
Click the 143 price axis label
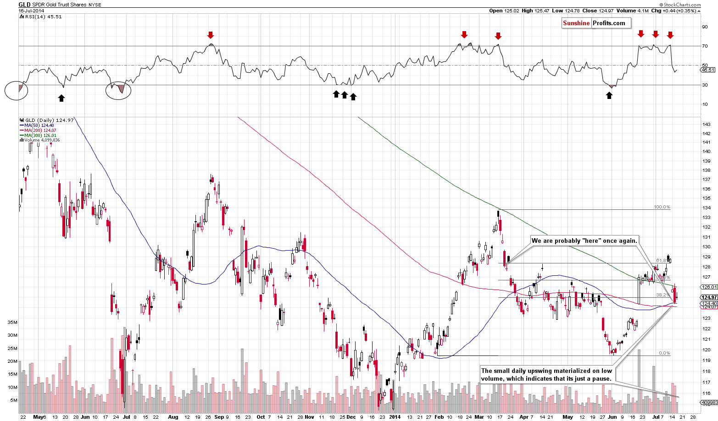(707, 125)
